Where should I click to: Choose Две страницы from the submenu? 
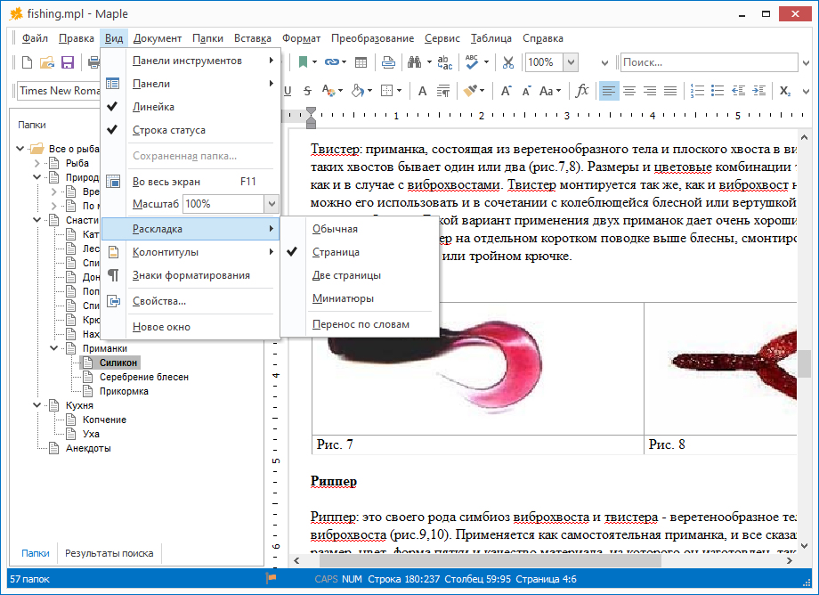coord(346,276)
